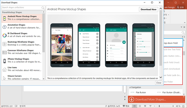The width and height of the screenshot is (187, 108).
Task: Switch to normal view in status bar
Action: point(135,106)
